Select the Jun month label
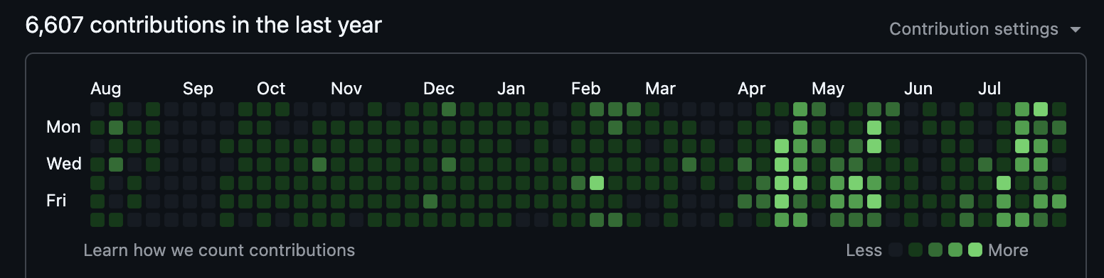Viewport: 1104px width, 278px height. pyautogui.click(x=918, y=89)
